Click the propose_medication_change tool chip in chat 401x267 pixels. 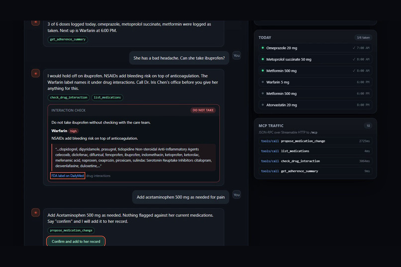click(x=71, y=231)
